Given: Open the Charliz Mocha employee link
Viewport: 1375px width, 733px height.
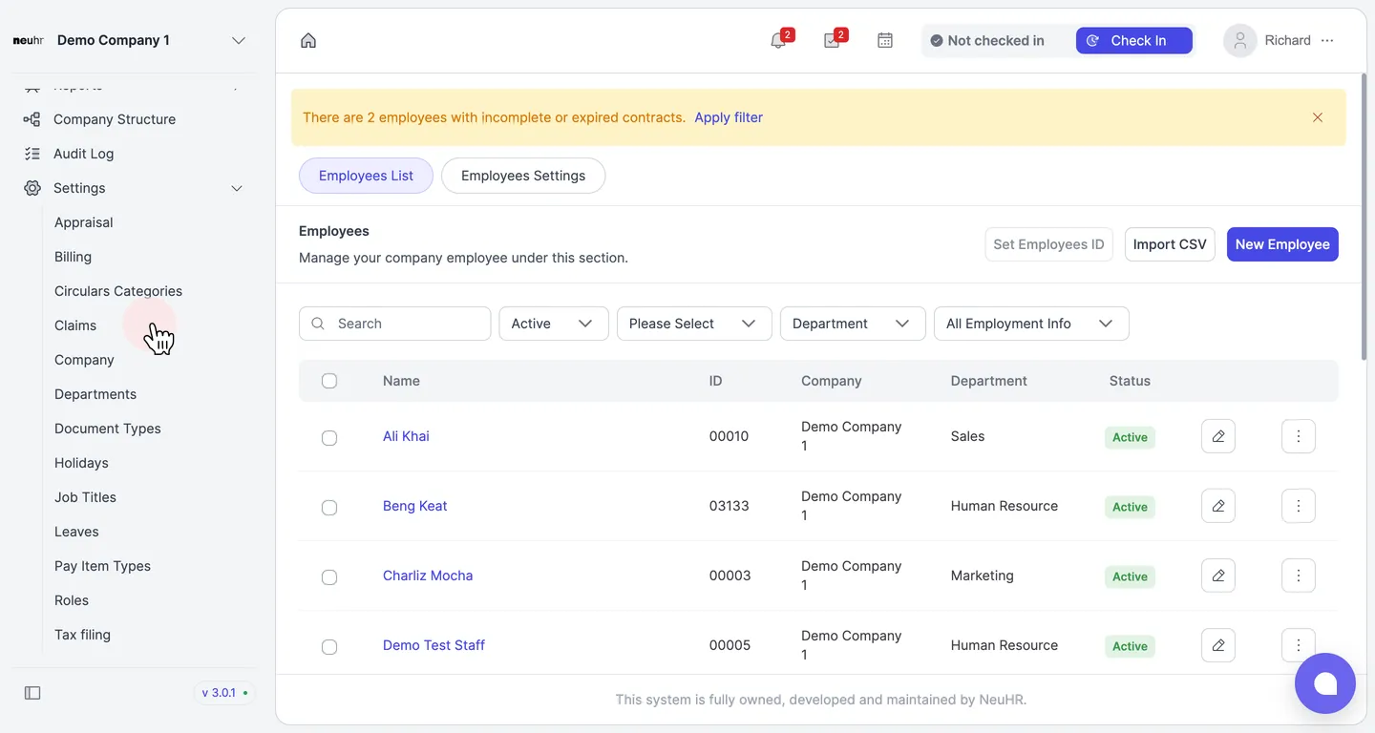Looking at the screenshot, I should [428, 576].
